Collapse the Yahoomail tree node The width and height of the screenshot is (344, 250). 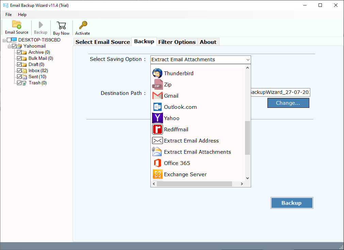click(x=9, y=47)
